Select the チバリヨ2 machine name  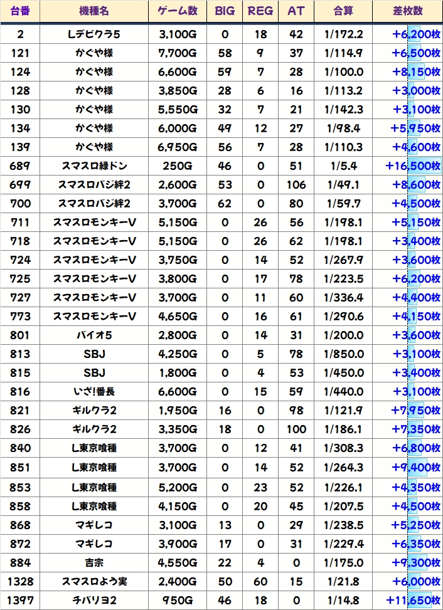[x=94, y=600]
